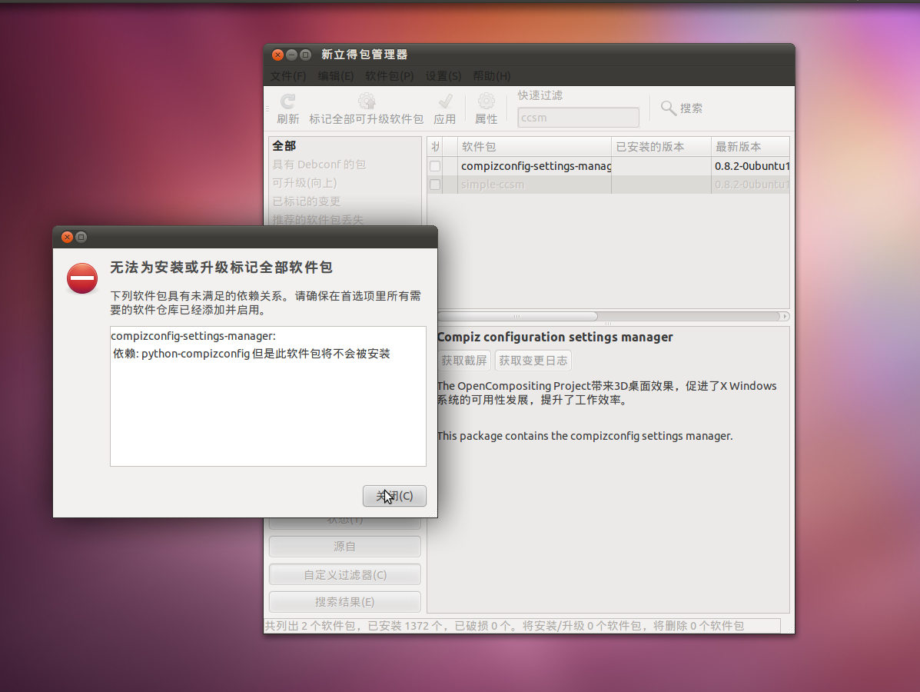This screenshot has width=920, height=692.
Task: Click the 应用 checkmark icon in the toolbar
Action: [445, 101]
